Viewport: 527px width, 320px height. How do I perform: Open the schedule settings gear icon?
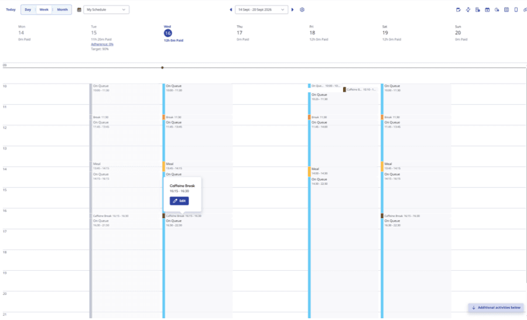pyautogui.click(x=302, y=10)
